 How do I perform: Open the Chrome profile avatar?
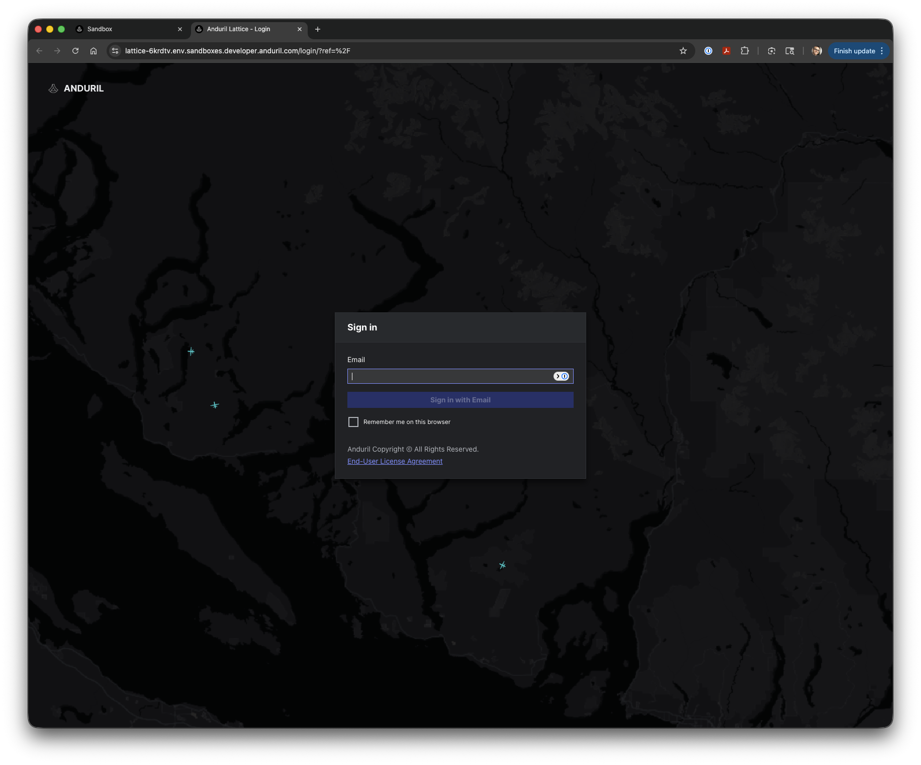[x=817, y=51]
